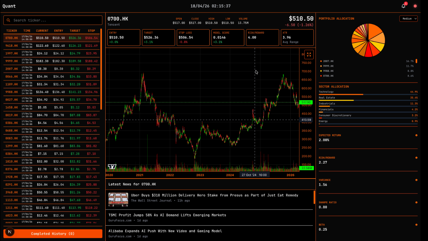The image size is (428, 241).
Task: Select the 9618.HK ticker row
Action: 52,46
